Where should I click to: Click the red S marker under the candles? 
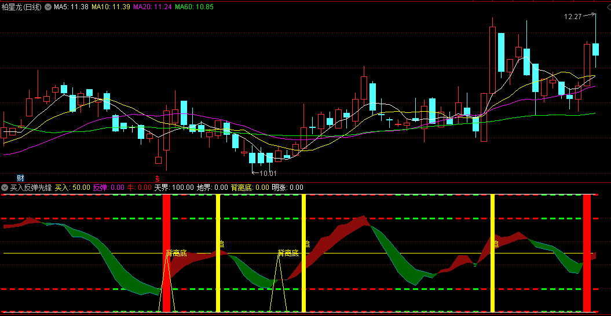[158, 179]
